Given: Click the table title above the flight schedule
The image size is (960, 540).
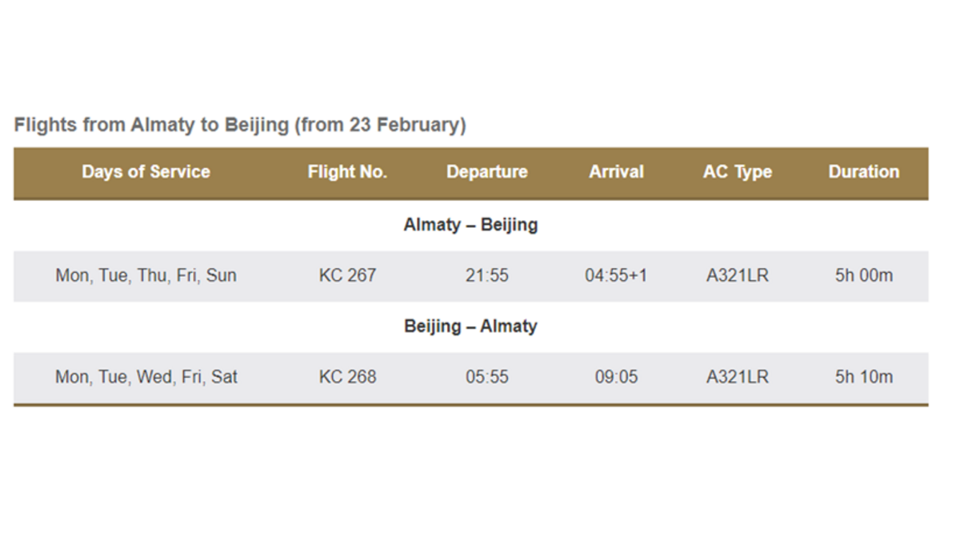Looking at the screenshot, I should point(240,125).
